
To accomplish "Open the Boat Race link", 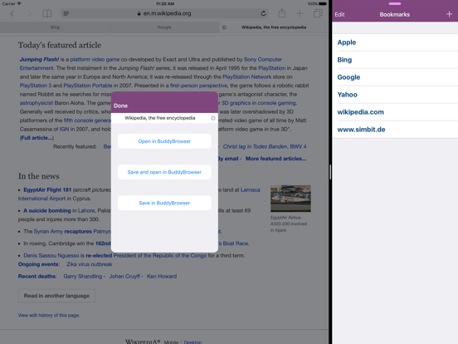I will (x=235, y=243).
